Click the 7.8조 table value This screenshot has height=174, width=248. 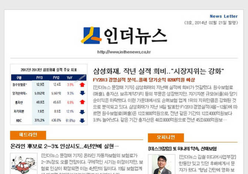(41, 111)
